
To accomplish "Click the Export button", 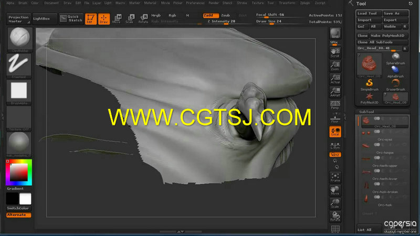I will click(395, 20).
